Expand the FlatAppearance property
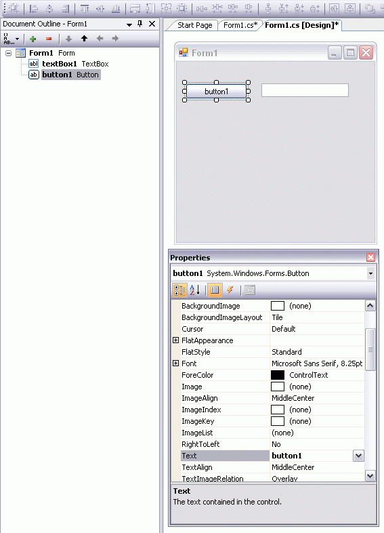The image size is (384, 533). pyautogui.click(x=175, y=340)
